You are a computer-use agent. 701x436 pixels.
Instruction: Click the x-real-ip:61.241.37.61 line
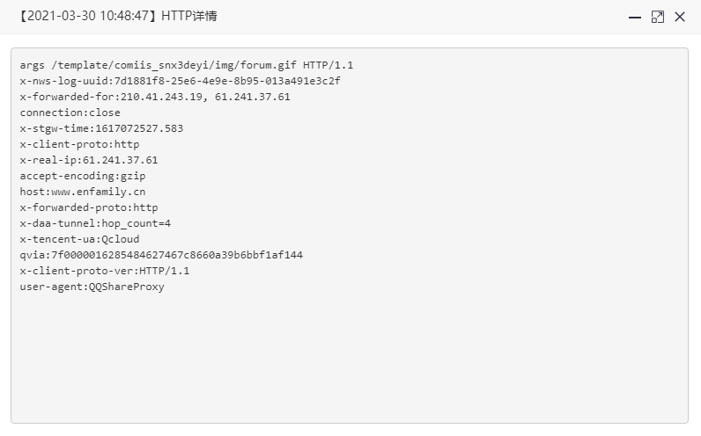tap(89, 160)
